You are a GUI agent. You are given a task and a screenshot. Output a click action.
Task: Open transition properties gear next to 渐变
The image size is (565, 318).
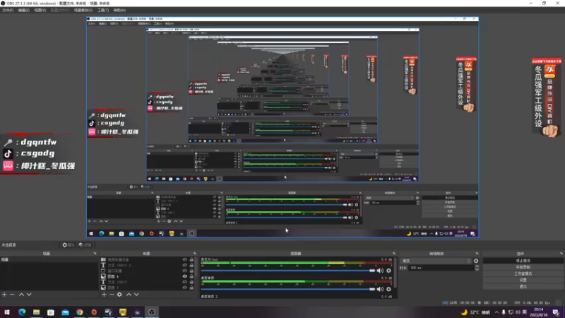tap(476, 261)
